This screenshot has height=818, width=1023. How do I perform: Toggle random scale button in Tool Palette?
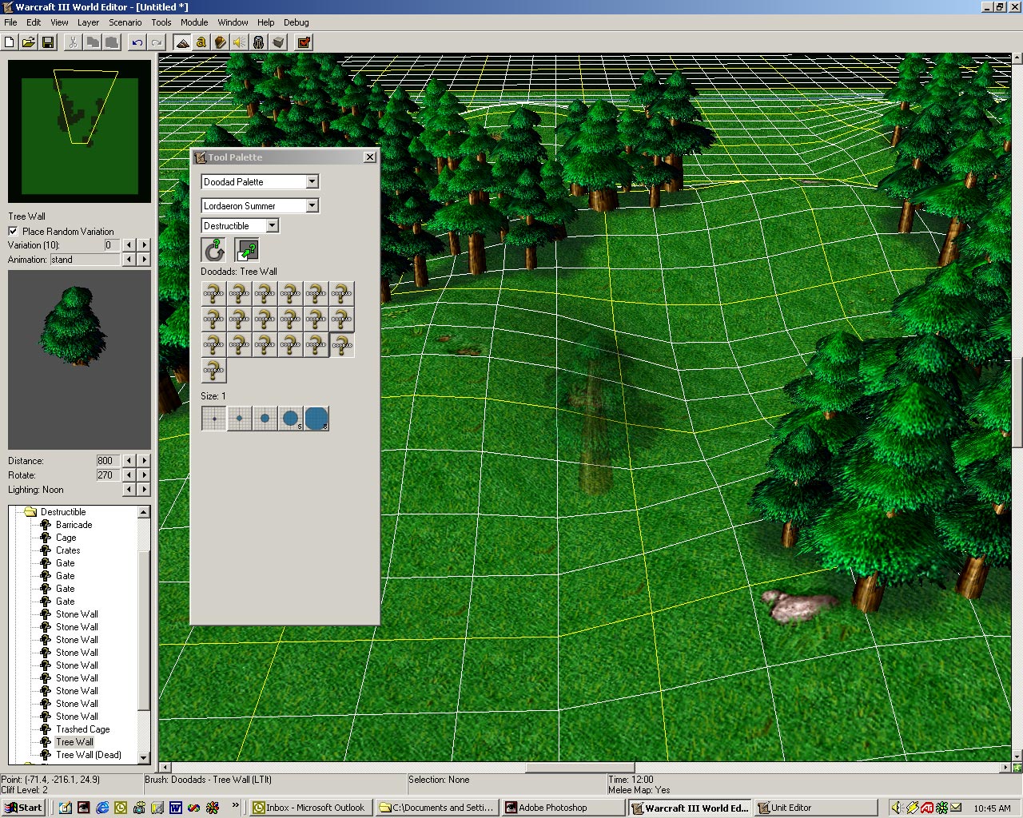(247, 250)
